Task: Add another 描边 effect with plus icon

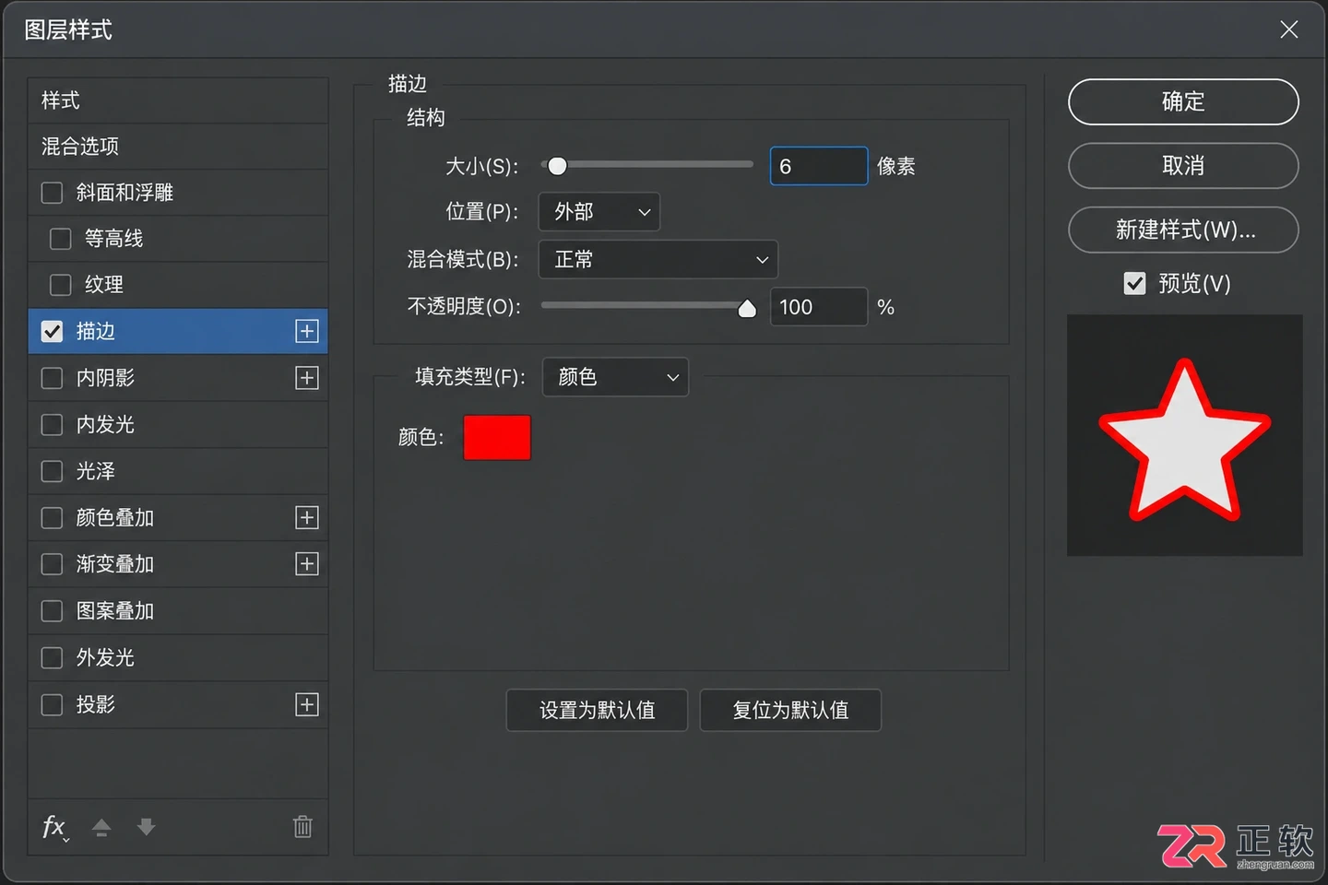Action: point(307,331)
